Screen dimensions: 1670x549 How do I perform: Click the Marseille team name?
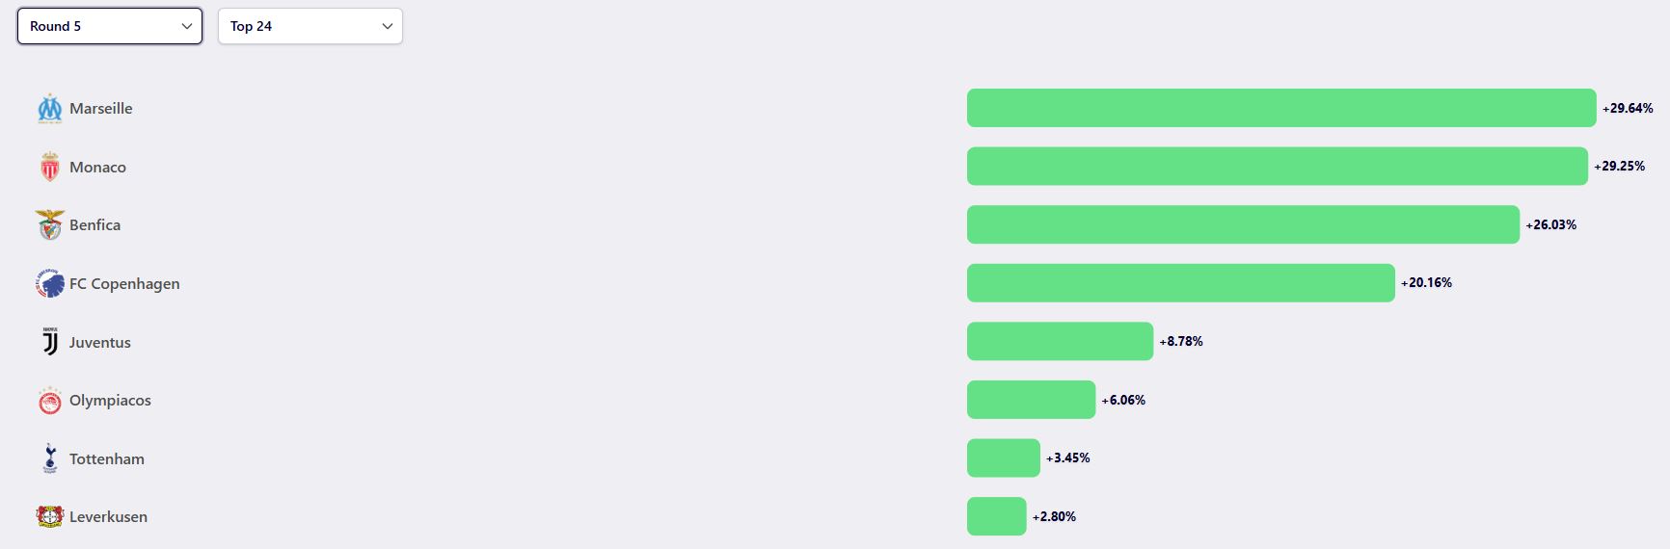coord(101,109)
